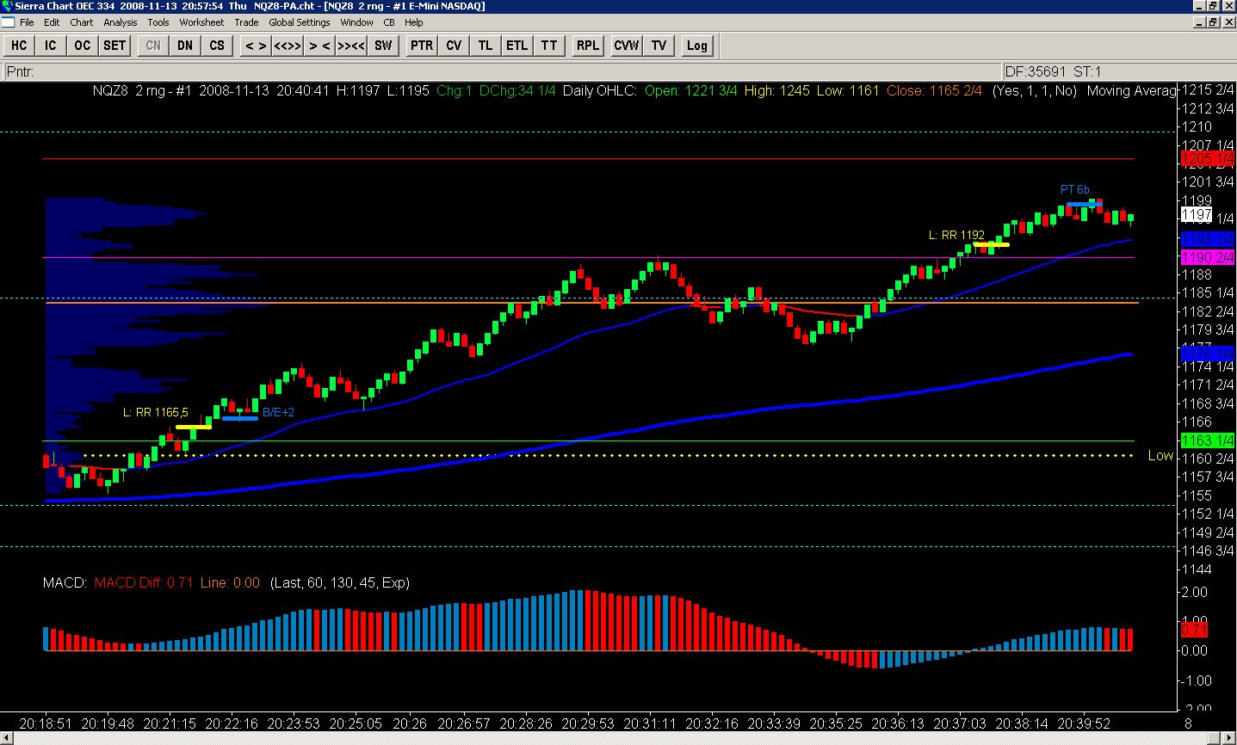Open the Worksheet menu

tap(201, 22)
